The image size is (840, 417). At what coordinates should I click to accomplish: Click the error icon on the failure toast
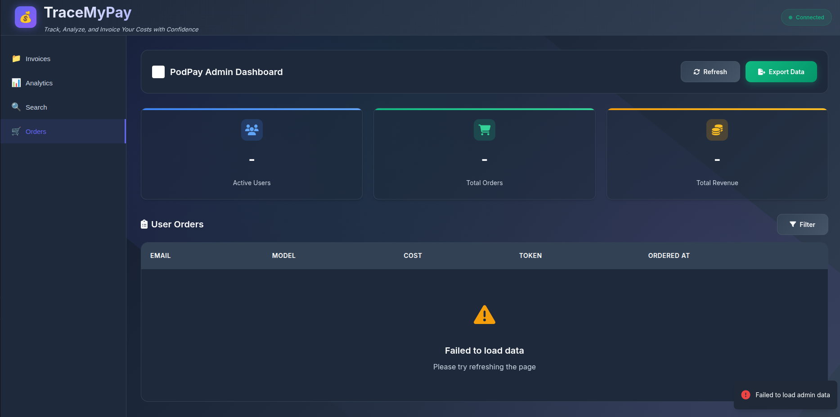coord(746,395)
